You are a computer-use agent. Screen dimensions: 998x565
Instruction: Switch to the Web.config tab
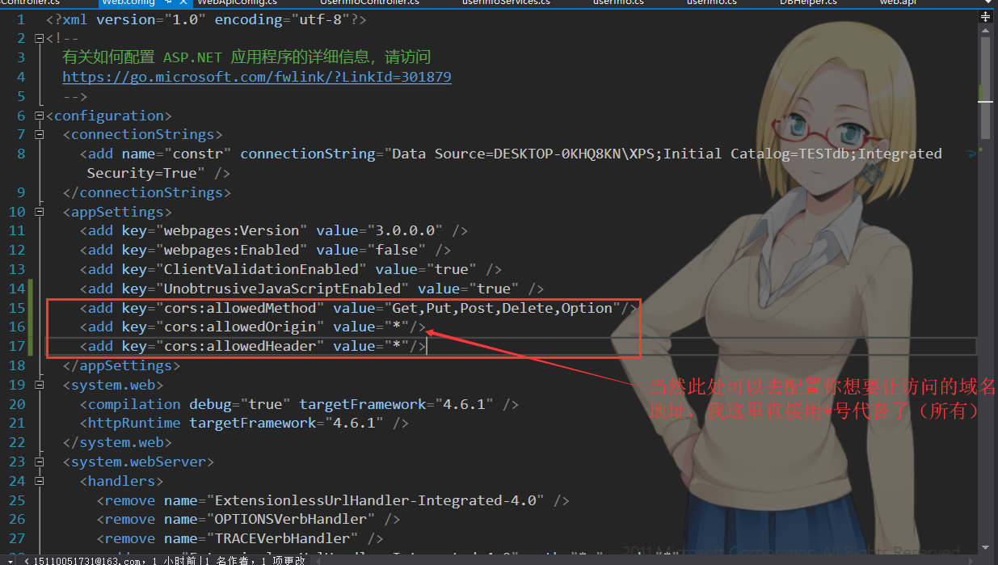point(128,3)
